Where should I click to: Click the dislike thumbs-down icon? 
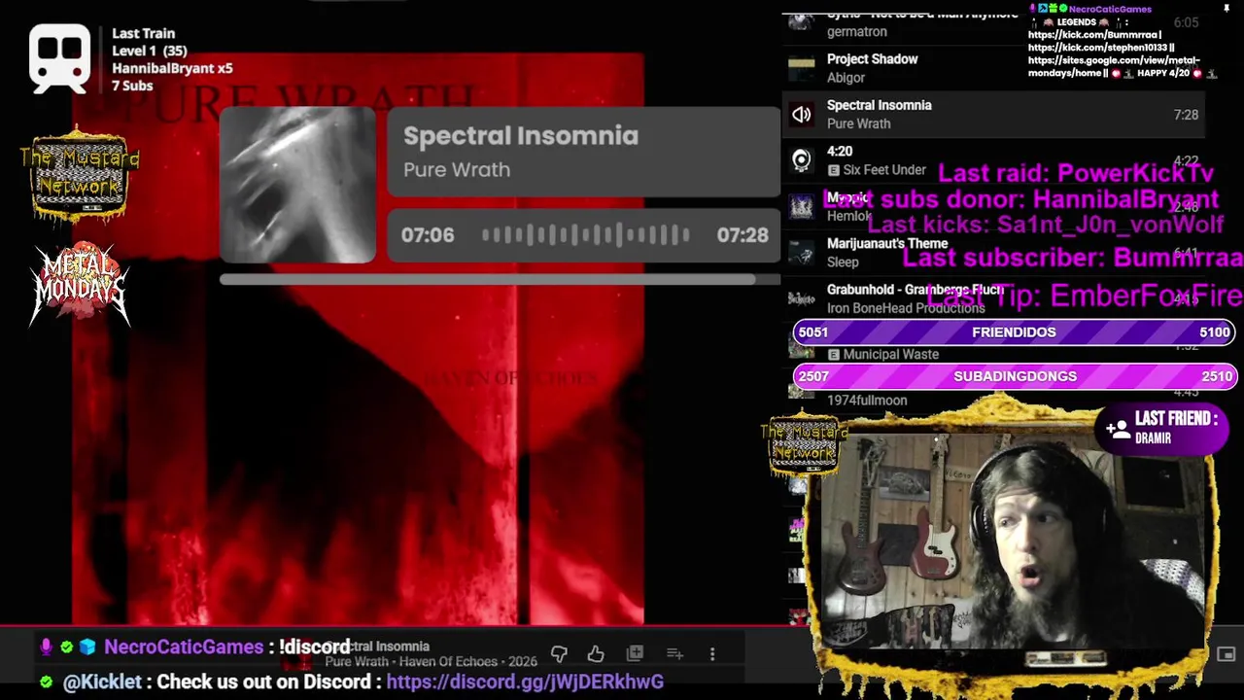559,654
